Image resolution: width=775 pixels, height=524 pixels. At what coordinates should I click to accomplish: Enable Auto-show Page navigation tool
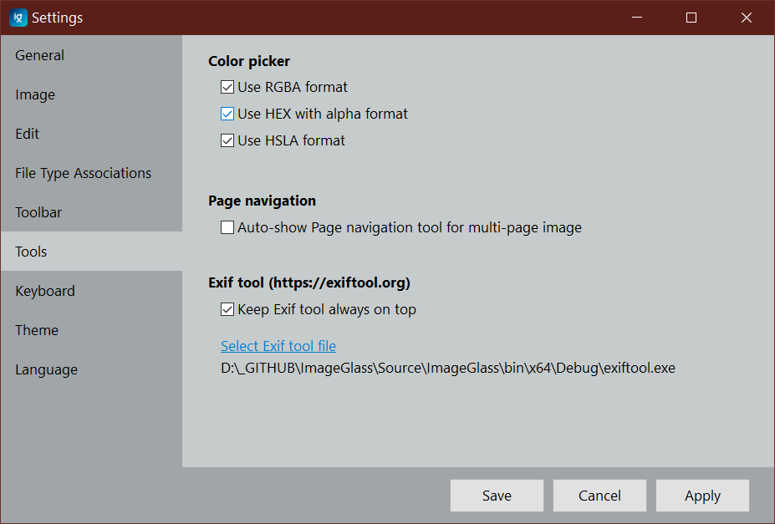click(227, 227)
